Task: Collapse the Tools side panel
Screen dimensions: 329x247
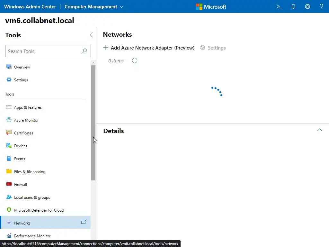Action: 91,35
